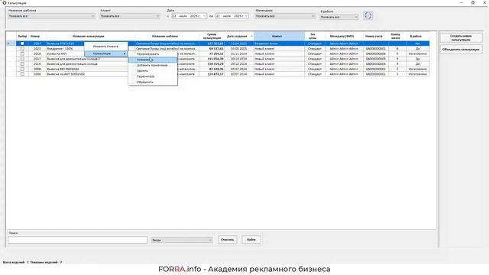489x275 pixels.
Task: Click invoice number cell 'БА000000006'
Action: pos(375,53)
